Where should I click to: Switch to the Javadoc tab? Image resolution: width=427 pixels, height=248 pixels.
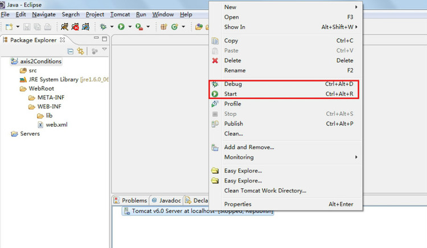166,201
